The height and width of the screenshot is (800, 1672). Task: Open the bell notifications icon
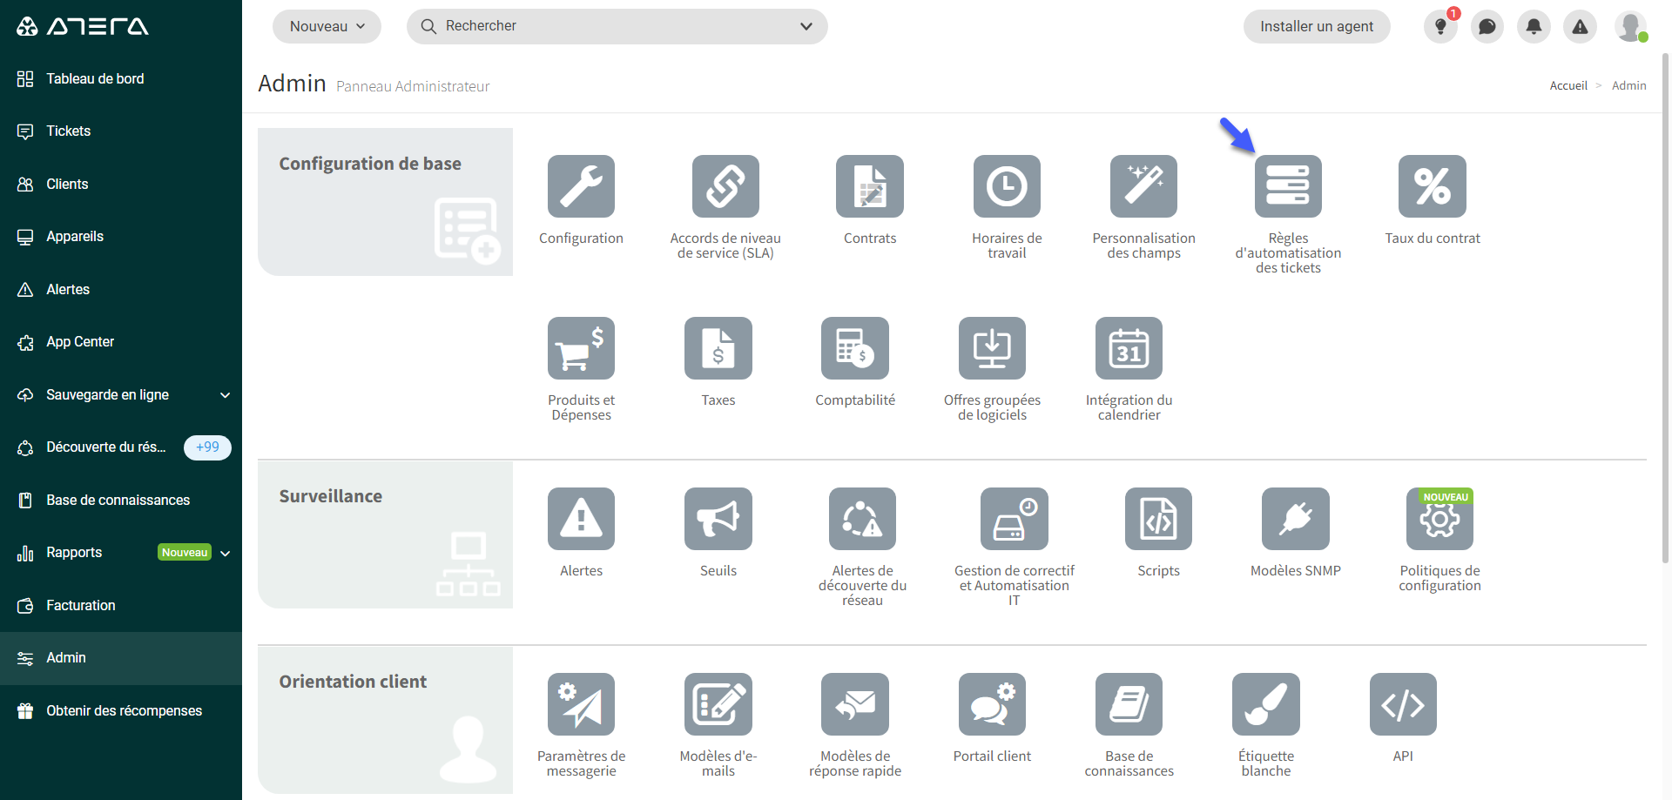[1534, 27]
